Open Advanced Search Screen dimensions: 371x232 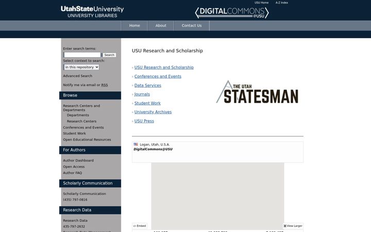(78, 76)
